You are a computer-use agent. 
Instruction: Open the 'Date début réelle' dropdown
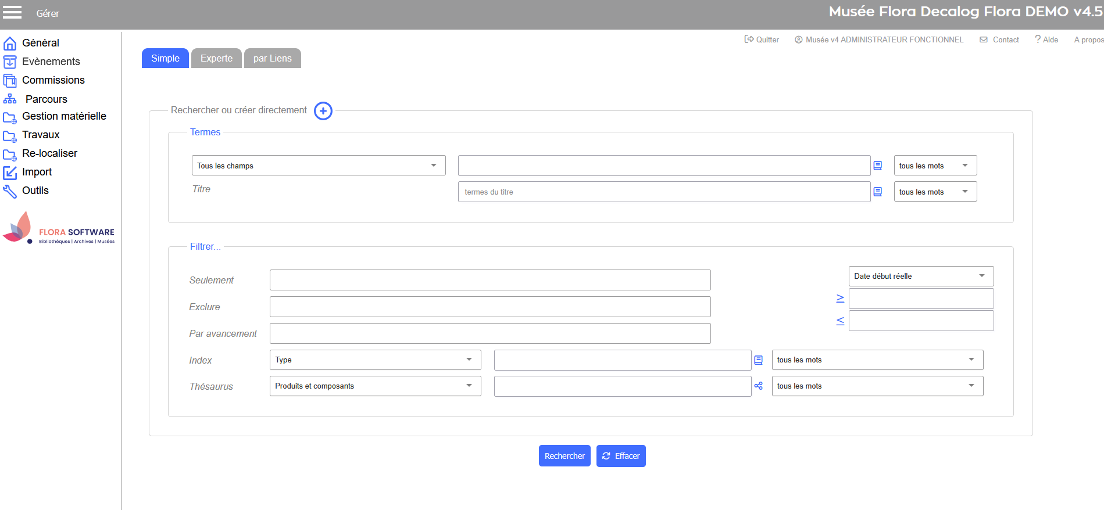click(x=920, y=276)
